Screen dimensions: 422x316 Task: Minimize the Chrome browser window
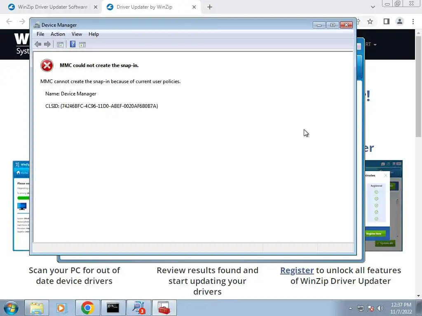pyautogui.click(x=387, y=4)
